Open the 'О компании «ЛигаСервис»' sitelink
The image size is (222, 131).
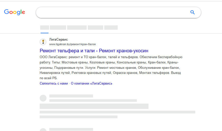(x=92, y=83)
